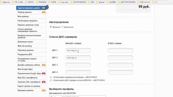Open the ИНСТРУМЕНТЫ bookmarks folder
The width and height of the screenshot is (173, 97).
tap(78, 2)
